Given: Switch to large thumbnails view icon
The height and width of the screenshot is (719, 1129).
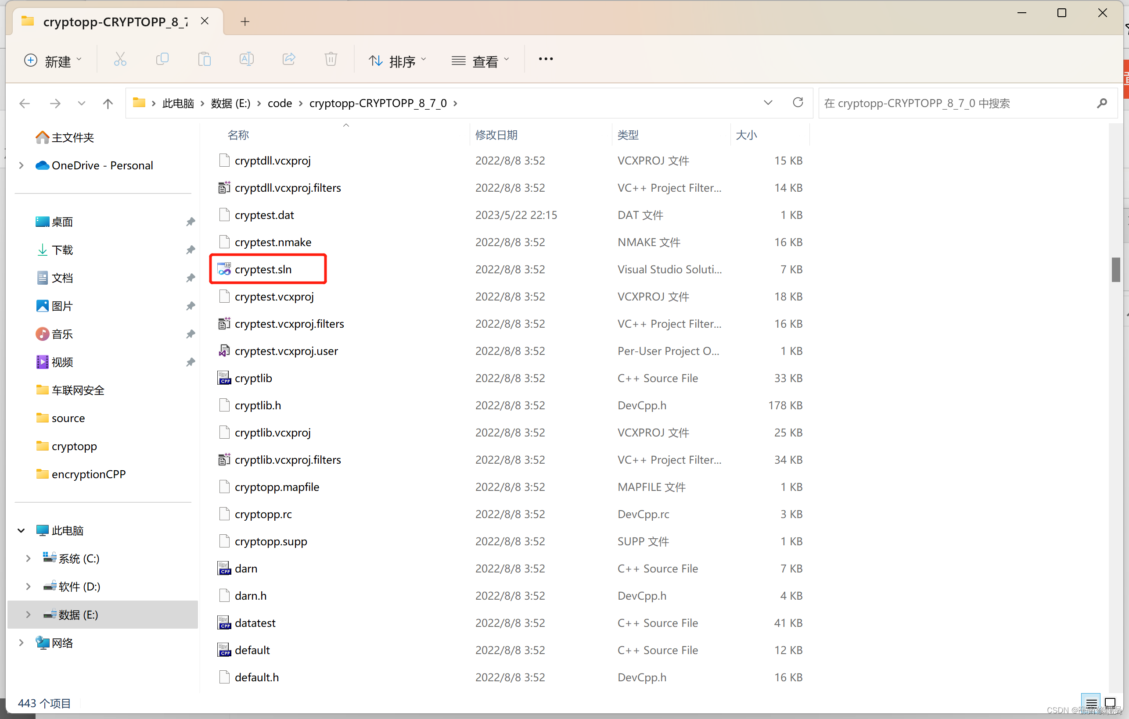Looking at the screenshot, I should click(x=1110, y=703).
